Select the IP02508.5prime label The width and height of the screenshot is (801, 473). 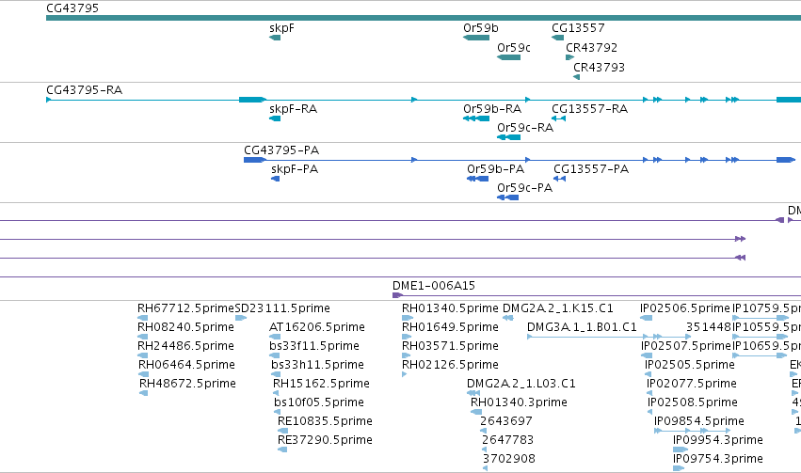[x=693, y=402]
